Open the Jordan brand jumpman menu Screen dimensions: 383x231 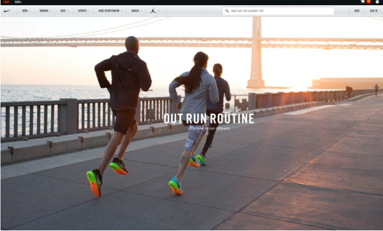pyautogui.click(x=155, y=11)
